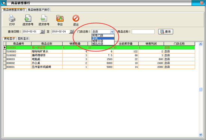Click the 打印 printer icon
Image resolution: width=206 pixels, height=140 pixels.
click(x=12, y=18)
